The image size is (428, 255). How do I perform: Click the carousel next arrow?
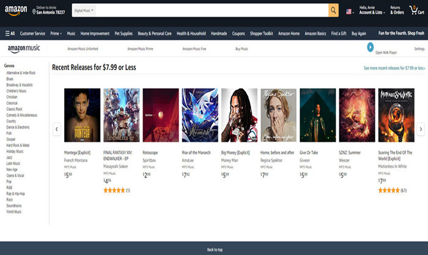tap(421, 129)
